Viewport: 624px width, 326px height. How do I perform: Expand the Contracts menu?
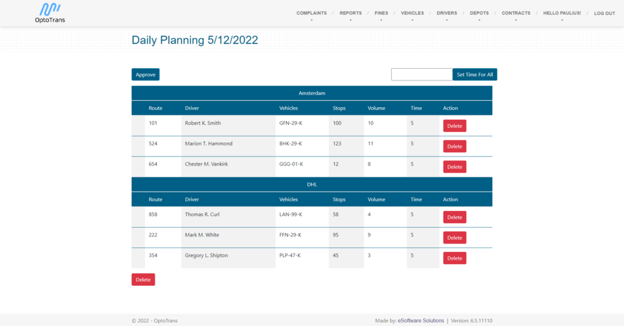515,14
